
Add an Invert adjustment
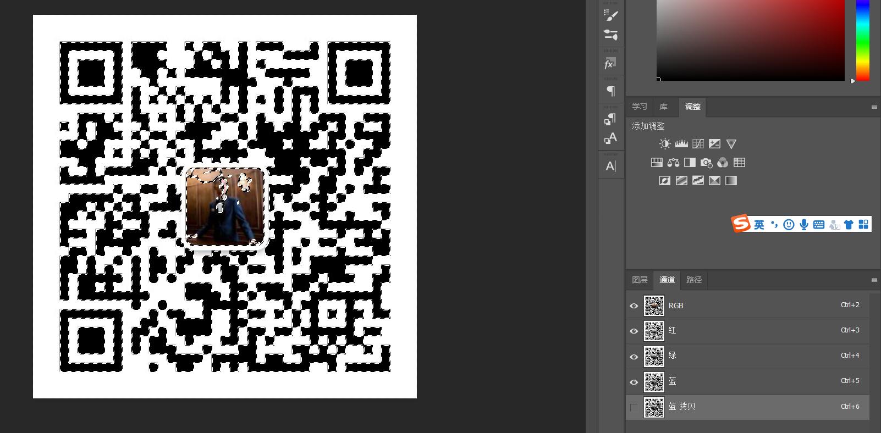(x=665, y=181)
